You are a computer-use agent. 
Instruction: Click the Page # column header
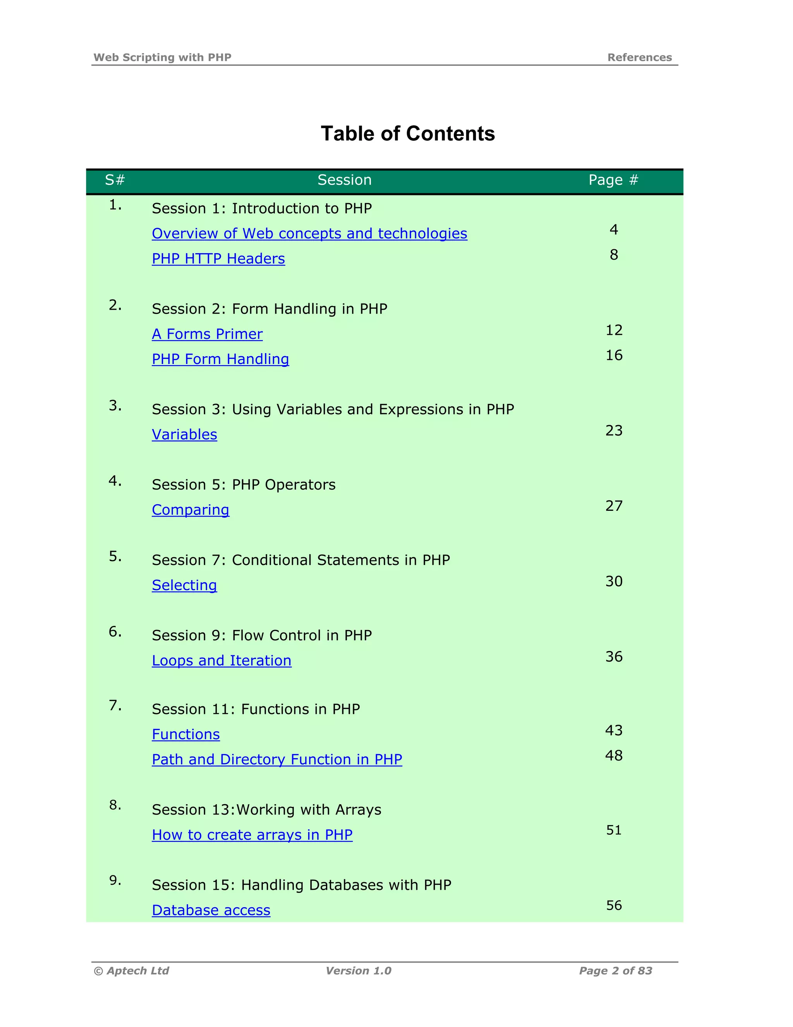613,180
